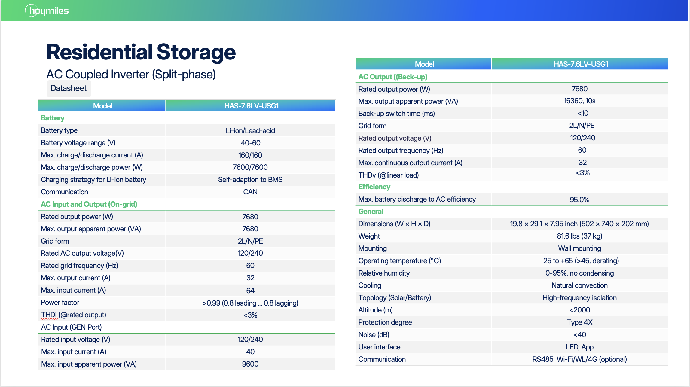Click AC Input and Output (On-grid) heading
This screenshot has height=387, width=690.
89,204
